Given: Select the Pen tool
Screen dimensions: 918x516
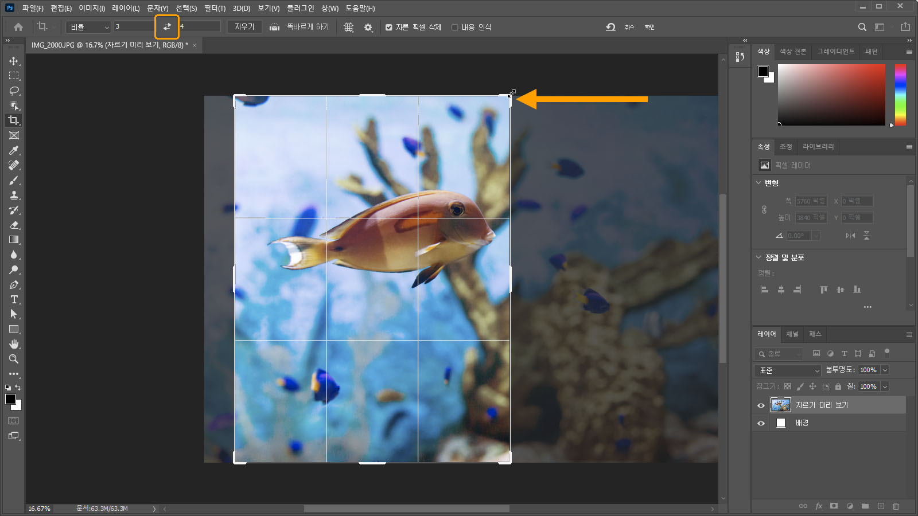Looking at the screenshot, I should [14, 284].
